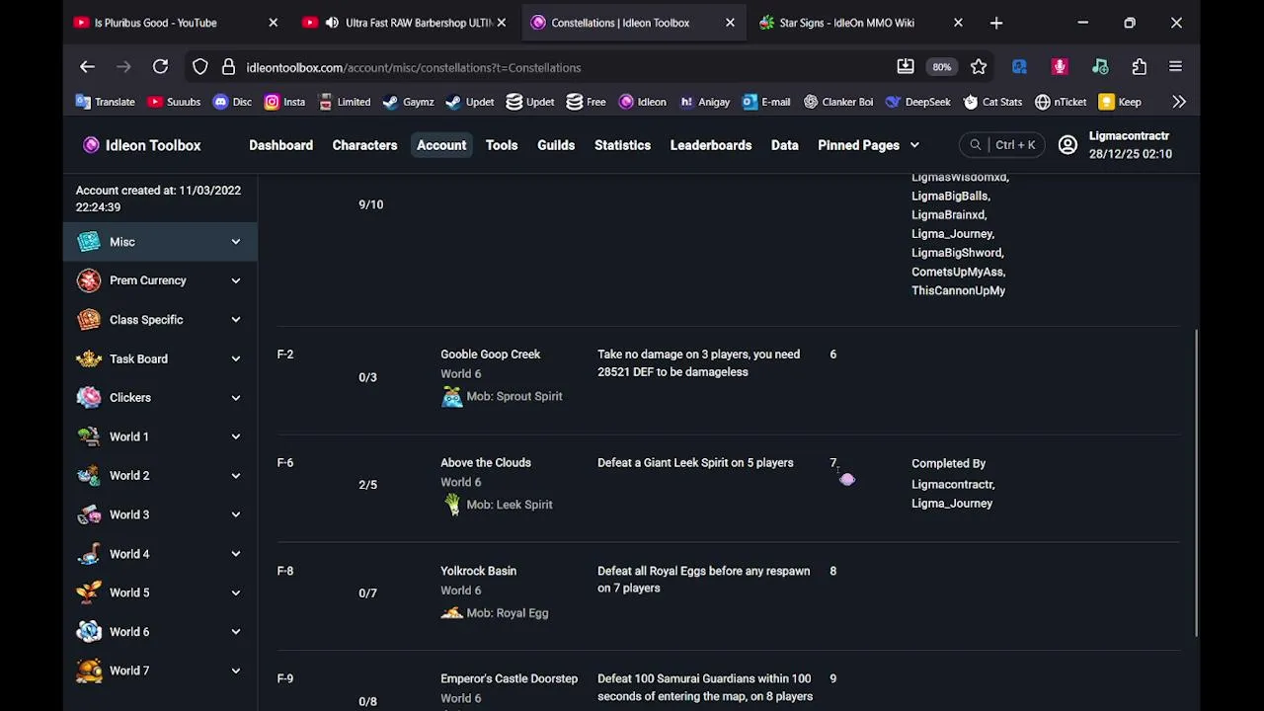1264x711 pixels.
Task: Expand the World 6 sidebar section
Action: click(236, 632)
